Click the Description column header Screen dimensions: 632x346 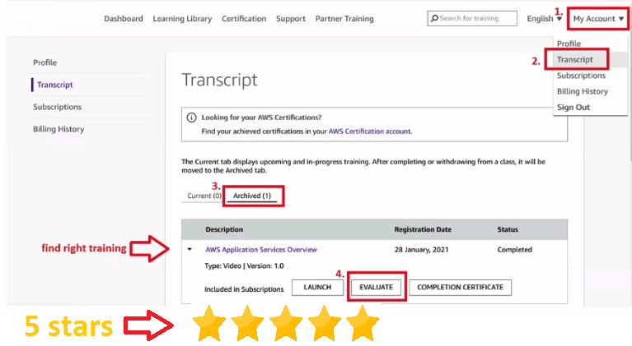[224, 229]
